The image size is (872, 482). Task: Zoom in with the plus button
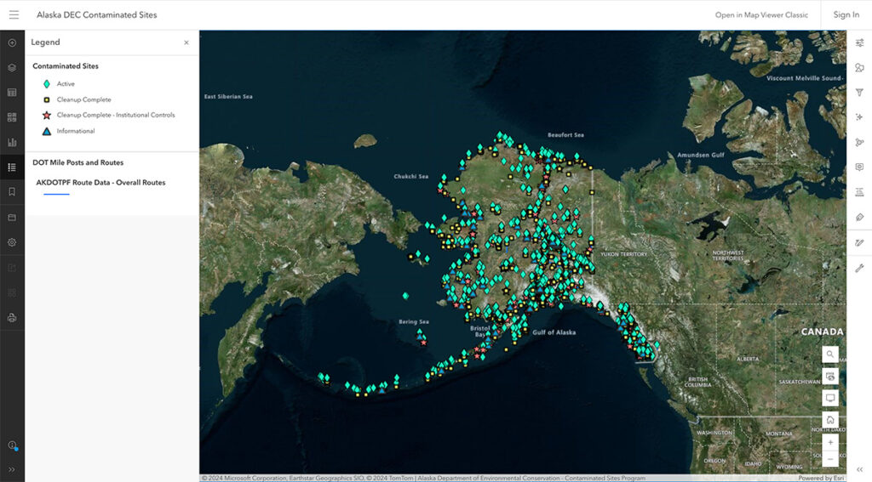pyautogui.click(x=830, y=443)
